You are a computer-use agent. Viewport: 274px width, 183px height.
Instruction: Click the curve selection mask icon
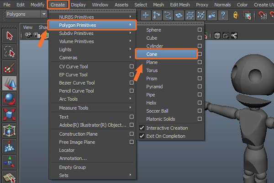coord(168,15)
